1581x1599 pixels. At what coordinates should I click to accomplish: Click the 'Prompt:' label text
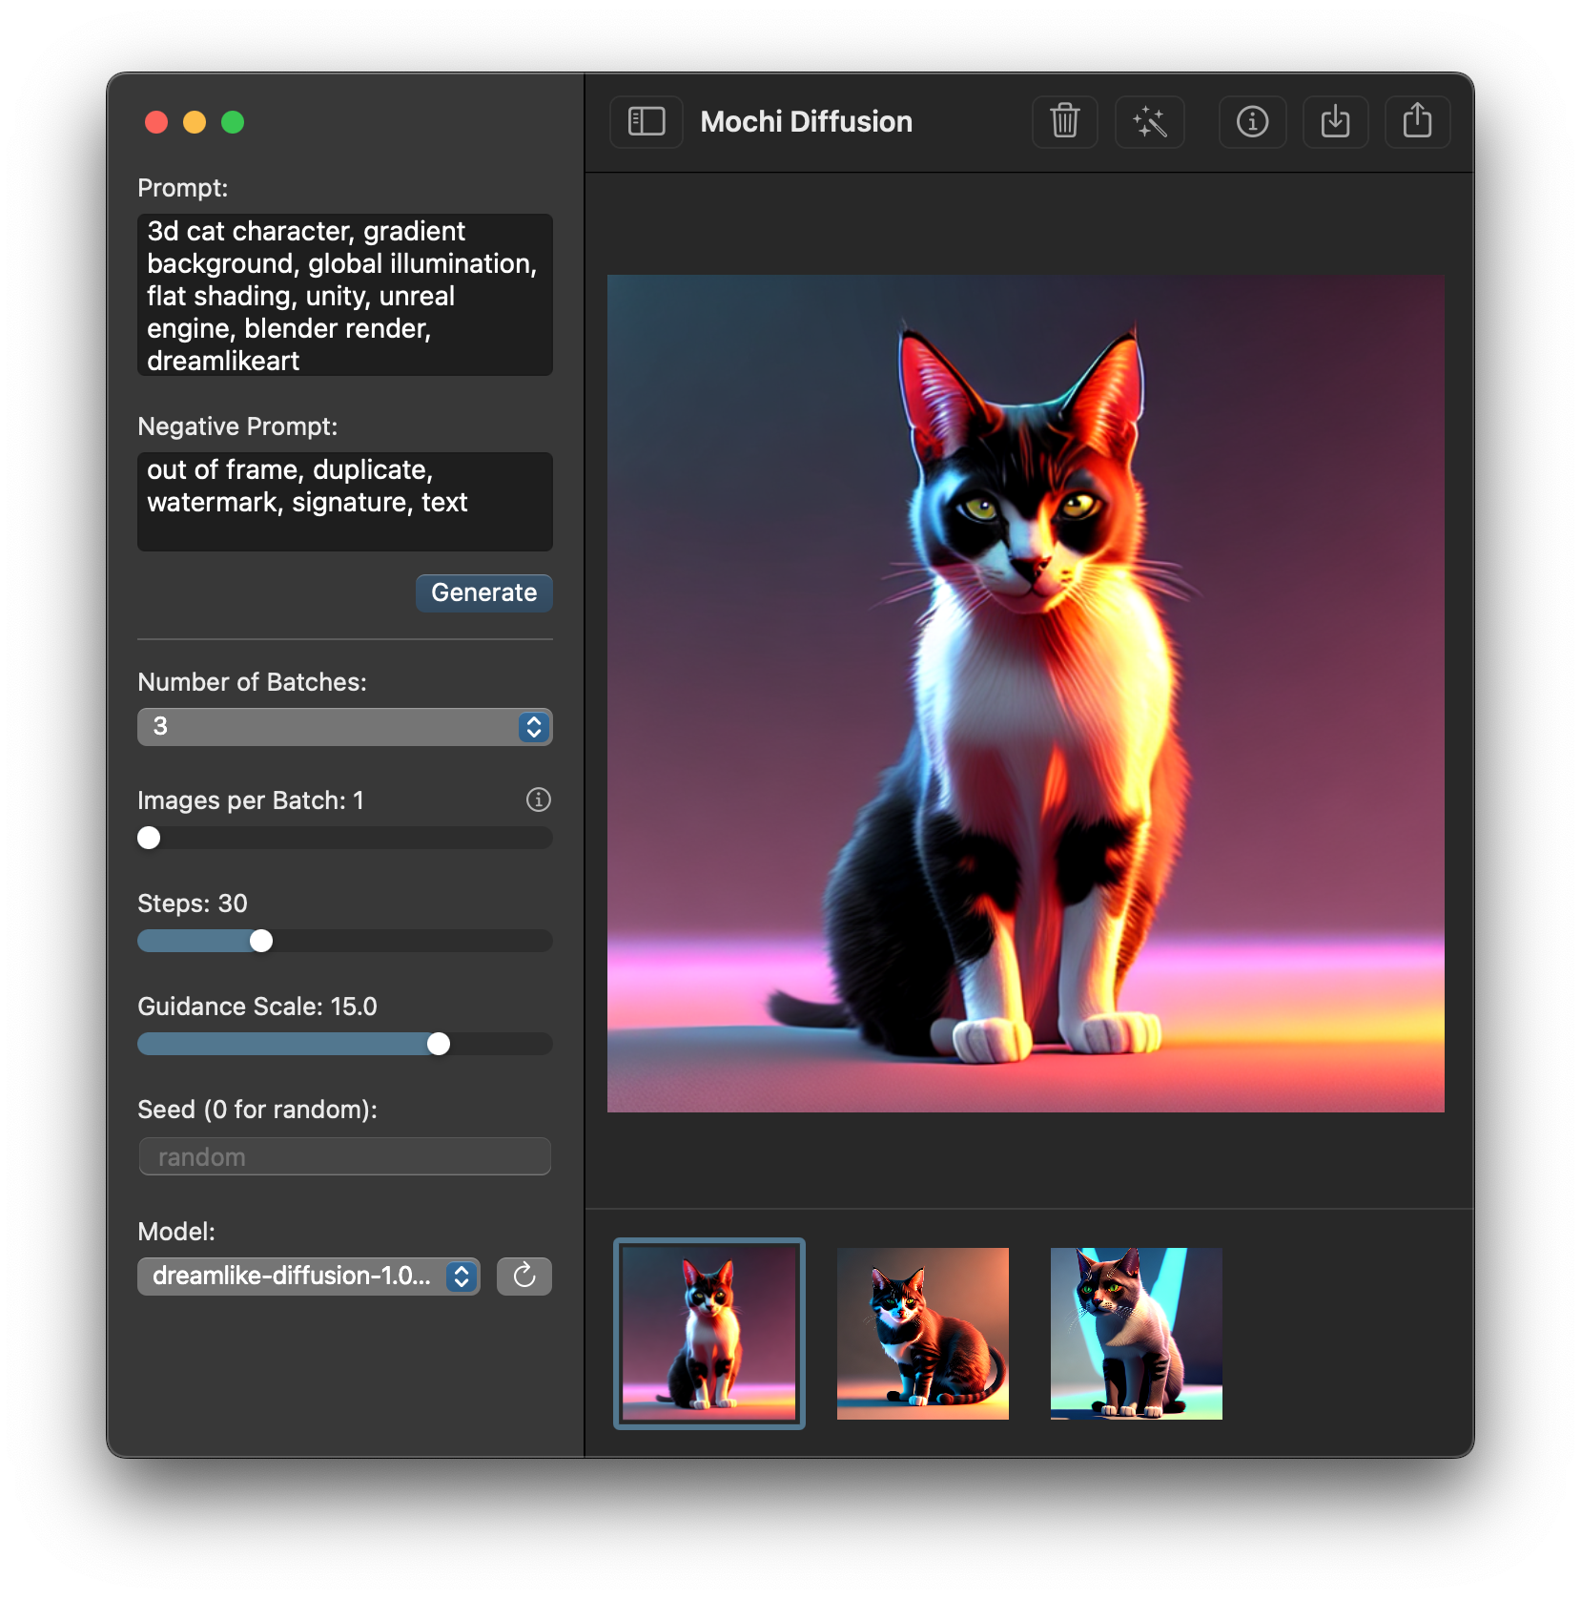pos(183,188)
